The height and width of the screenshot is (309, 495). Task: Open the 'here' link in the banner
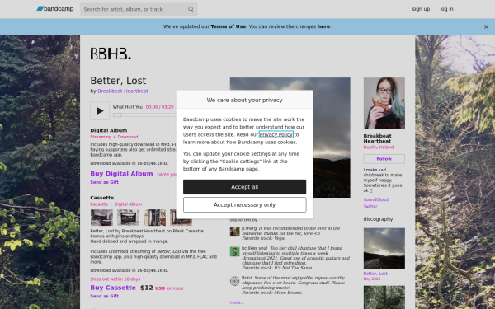pyautogui.click(x=323, y=26)
